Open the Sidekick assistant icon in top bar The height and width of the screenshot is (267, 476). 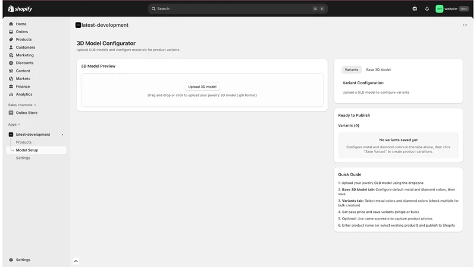click(x=415, y=9)
